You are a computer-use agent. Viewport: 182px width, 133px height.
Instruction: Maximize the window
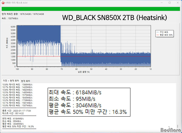[170, 3]
